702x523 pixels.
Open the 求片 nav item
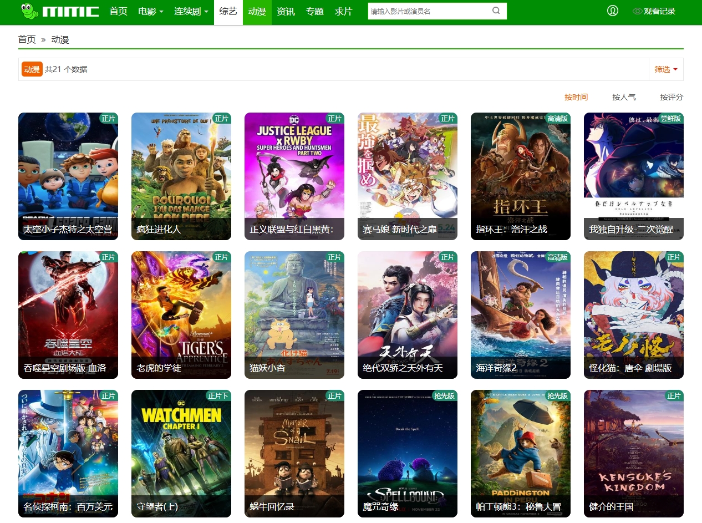344,11
